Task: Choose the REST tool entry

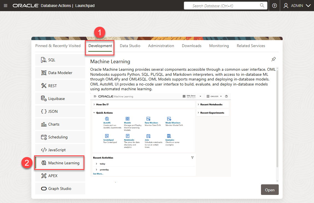Action: click(60, 86)
